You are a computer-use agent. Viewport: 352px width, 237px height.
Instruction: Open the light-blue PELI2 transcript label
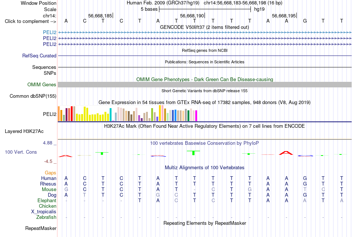coord(50,32)
